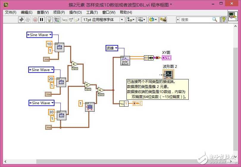Select the Get Waveform Components Y node
241x167 pixels.
tap(124, 104)
